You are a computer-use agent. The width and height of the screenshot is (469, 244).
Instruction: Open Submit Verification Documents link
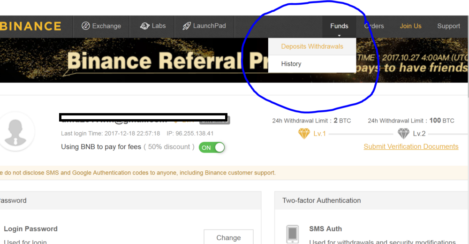pos(411,146)
